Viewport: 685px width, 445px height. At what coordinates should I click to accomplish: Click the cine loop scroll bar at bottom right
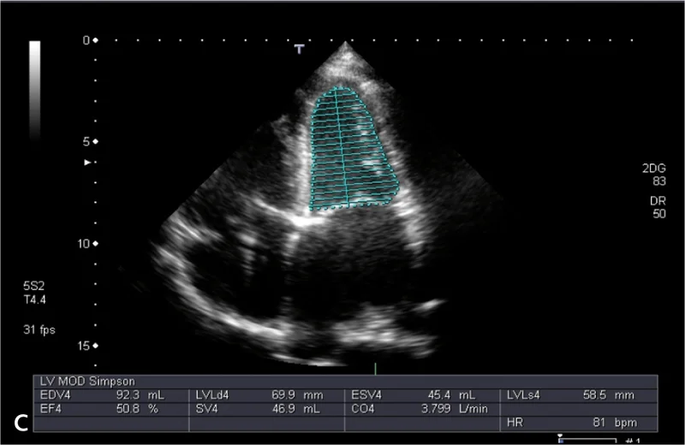point(587,438)
